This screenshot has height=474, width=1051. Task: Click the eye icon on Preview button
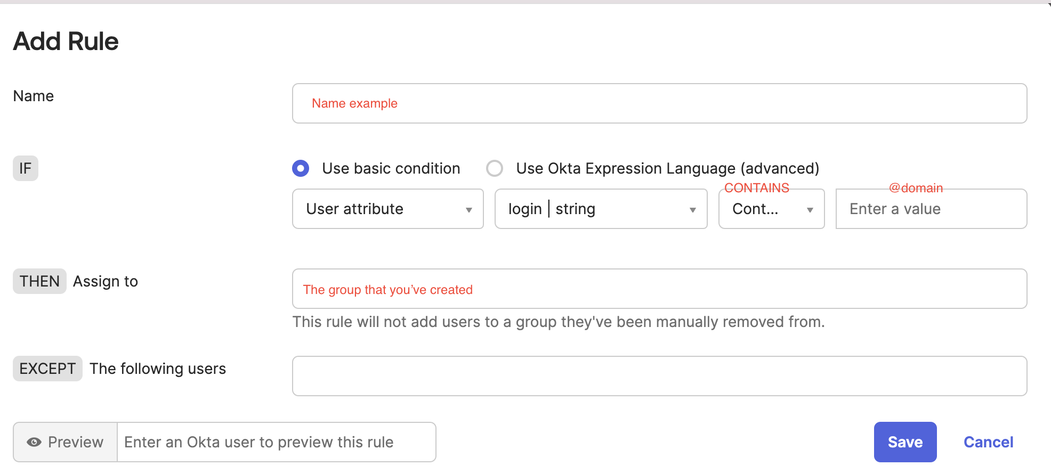34,442
